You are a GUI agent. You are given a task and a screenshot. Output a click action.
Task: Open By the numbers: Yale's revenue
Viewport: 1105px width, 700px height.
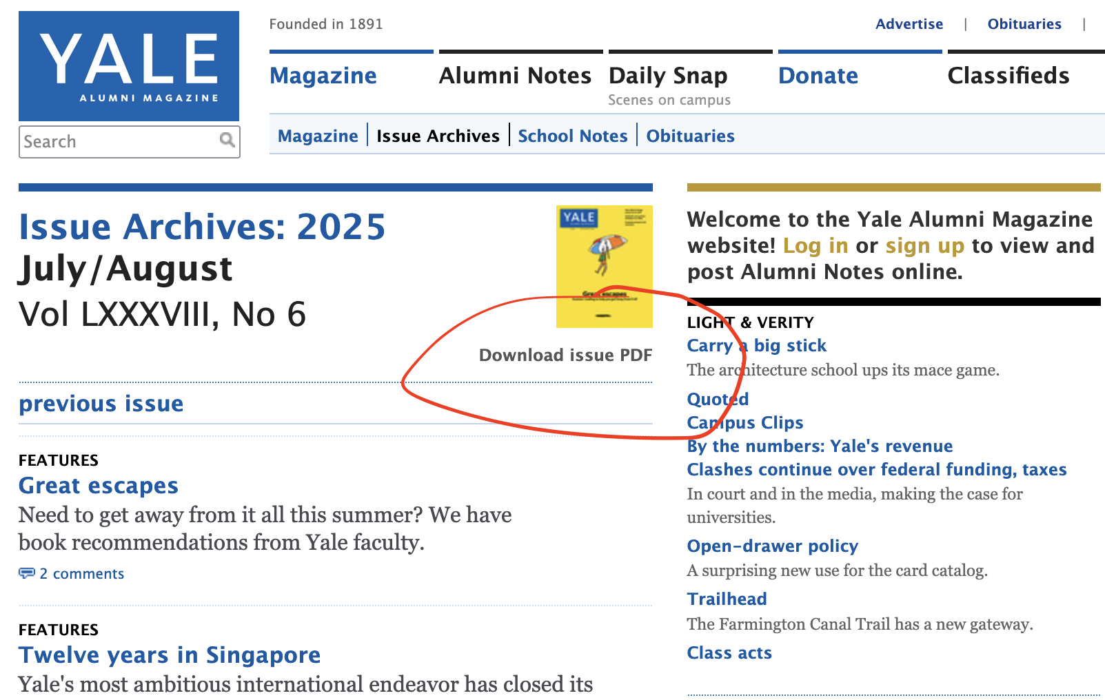click(820, 446)
